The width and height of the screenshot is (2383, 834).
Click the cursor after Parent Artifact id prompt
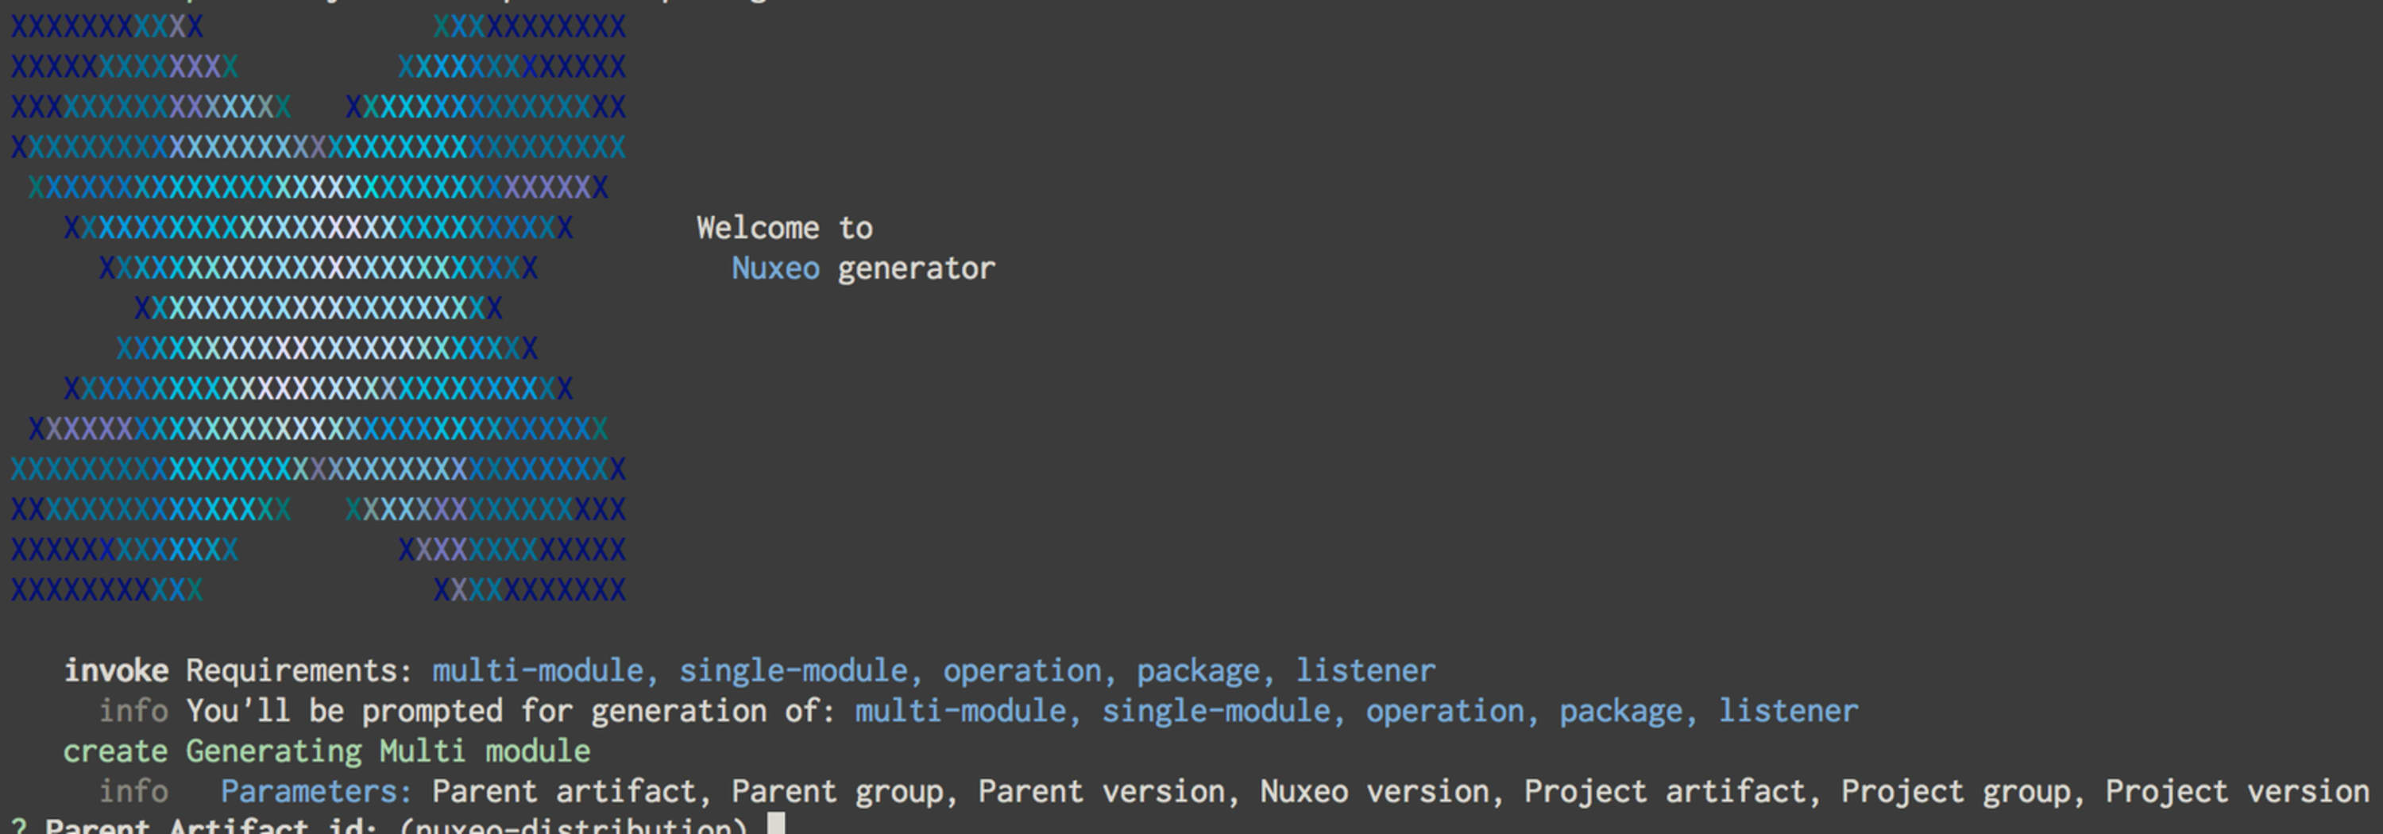click(776, 823)
